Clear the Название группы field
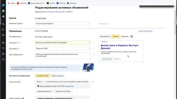 [89, 24]
